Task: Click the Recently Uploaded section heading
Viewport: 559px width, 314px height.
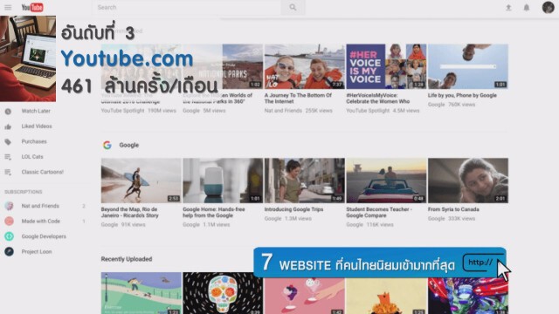Action: point(127,259)
